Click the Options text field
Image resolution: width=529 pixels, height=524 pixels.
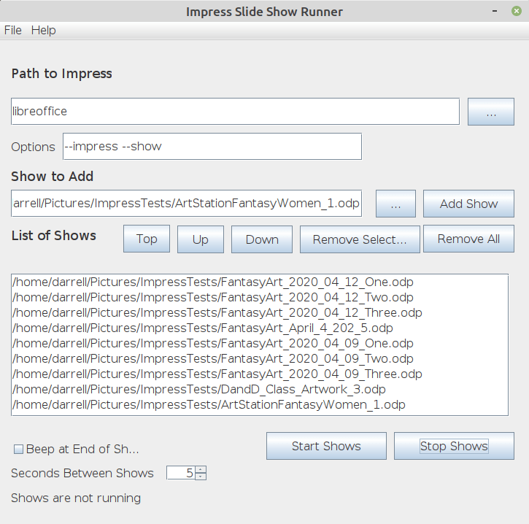[212, 146]
